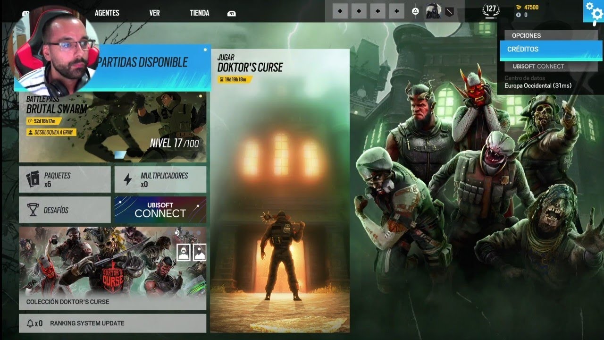The image size is (604, 340).
Task: Open the settings gear menu
Action: tap(594, 11)
